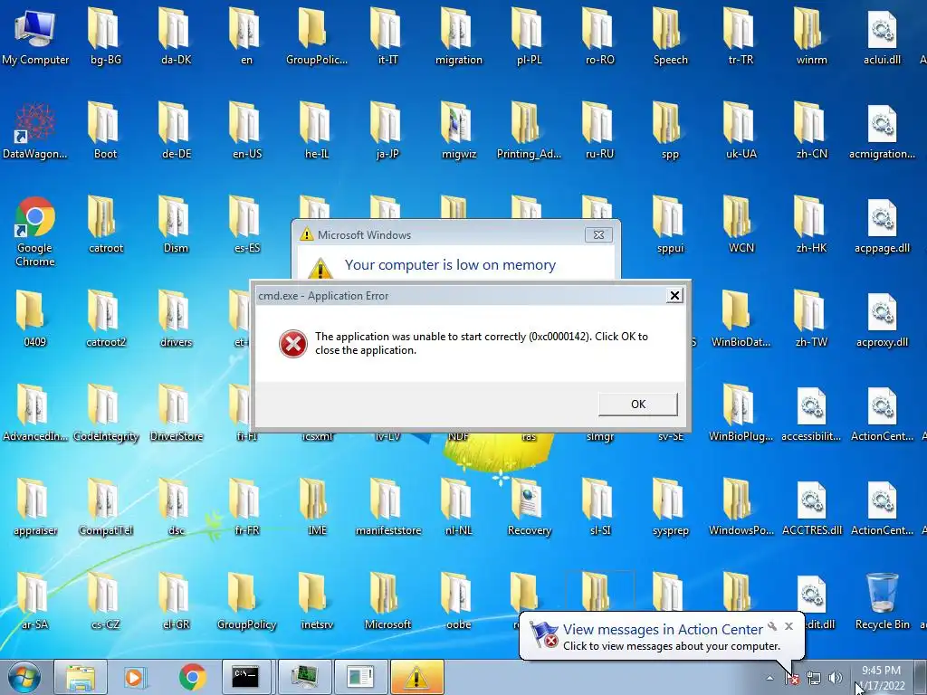
Task: Select the Speech folder
Action: tap(671, 37)
